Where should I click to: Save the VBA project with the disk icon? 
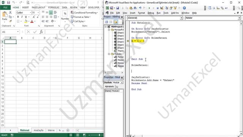coord(118,8)
